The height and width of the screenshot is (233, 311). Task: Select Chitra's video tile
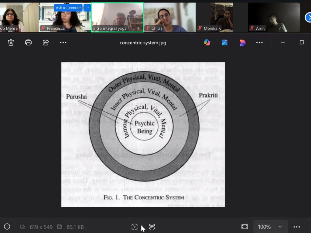click(169, 17)
